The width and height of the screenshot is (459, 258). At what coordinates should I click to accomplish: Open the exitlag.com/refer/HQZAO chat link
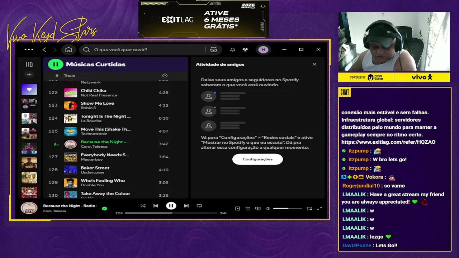[x=388, y=142]
